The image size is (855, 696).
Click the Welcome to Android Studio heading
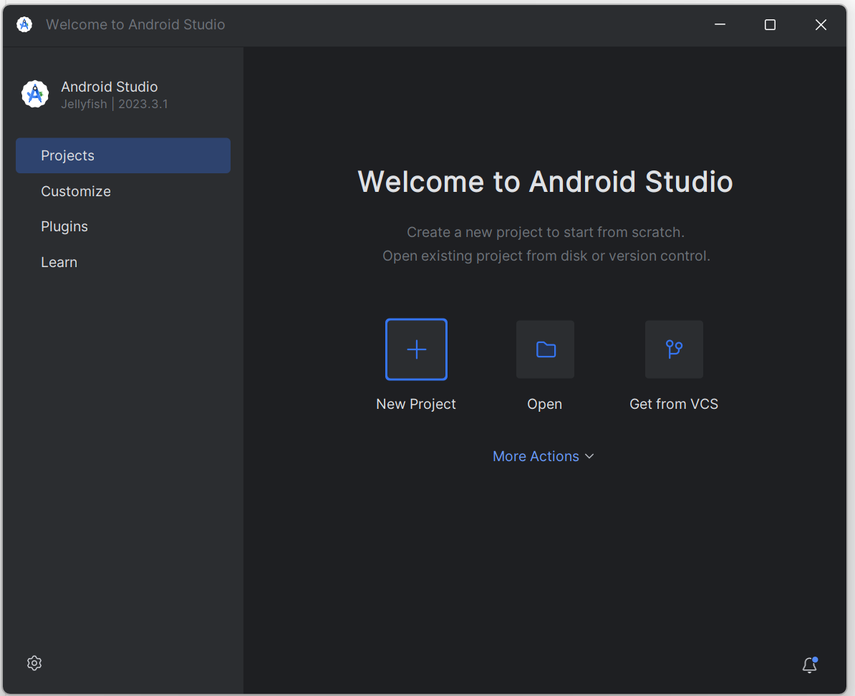pyautogui.click(x=545, y=182)
